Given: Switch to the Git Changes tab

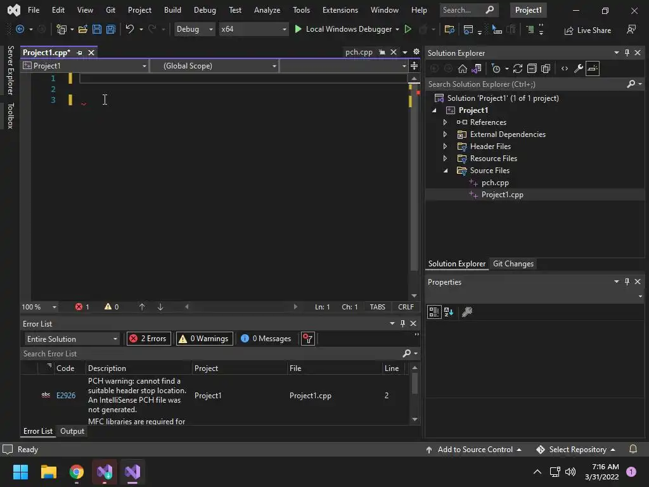Looking at the screenshot, I should coord(513,264).
